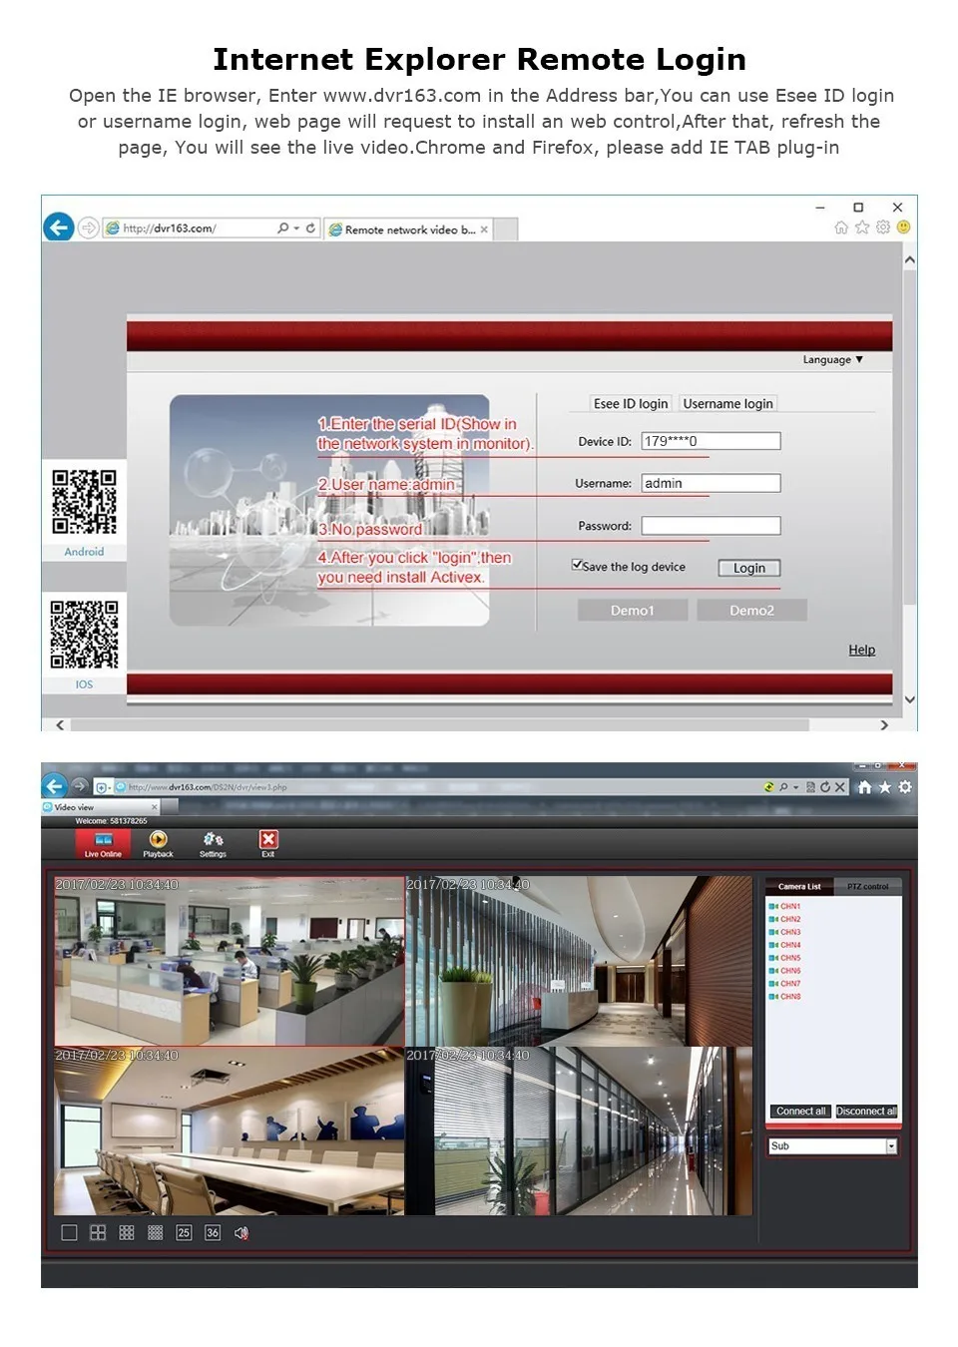Select CHN6 in the camera list
The image size is (958, 1347).
[784, 971]
